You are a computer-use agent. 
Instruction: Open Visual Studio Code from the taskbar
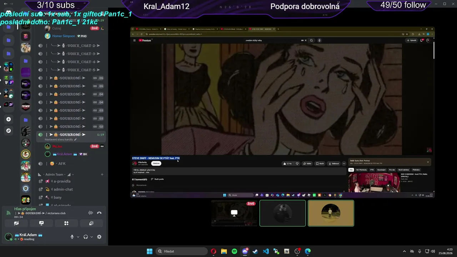(266, 251)
